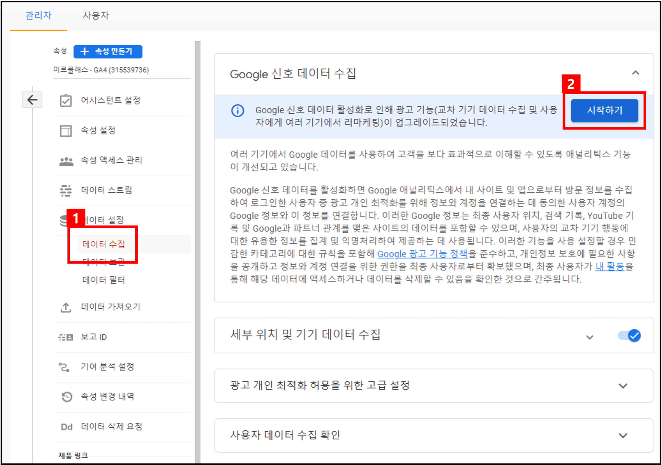Select 데이터 필터 submenu item
Image resolution: width=662 pixels, height=465 pixels.
pos(103,280)
